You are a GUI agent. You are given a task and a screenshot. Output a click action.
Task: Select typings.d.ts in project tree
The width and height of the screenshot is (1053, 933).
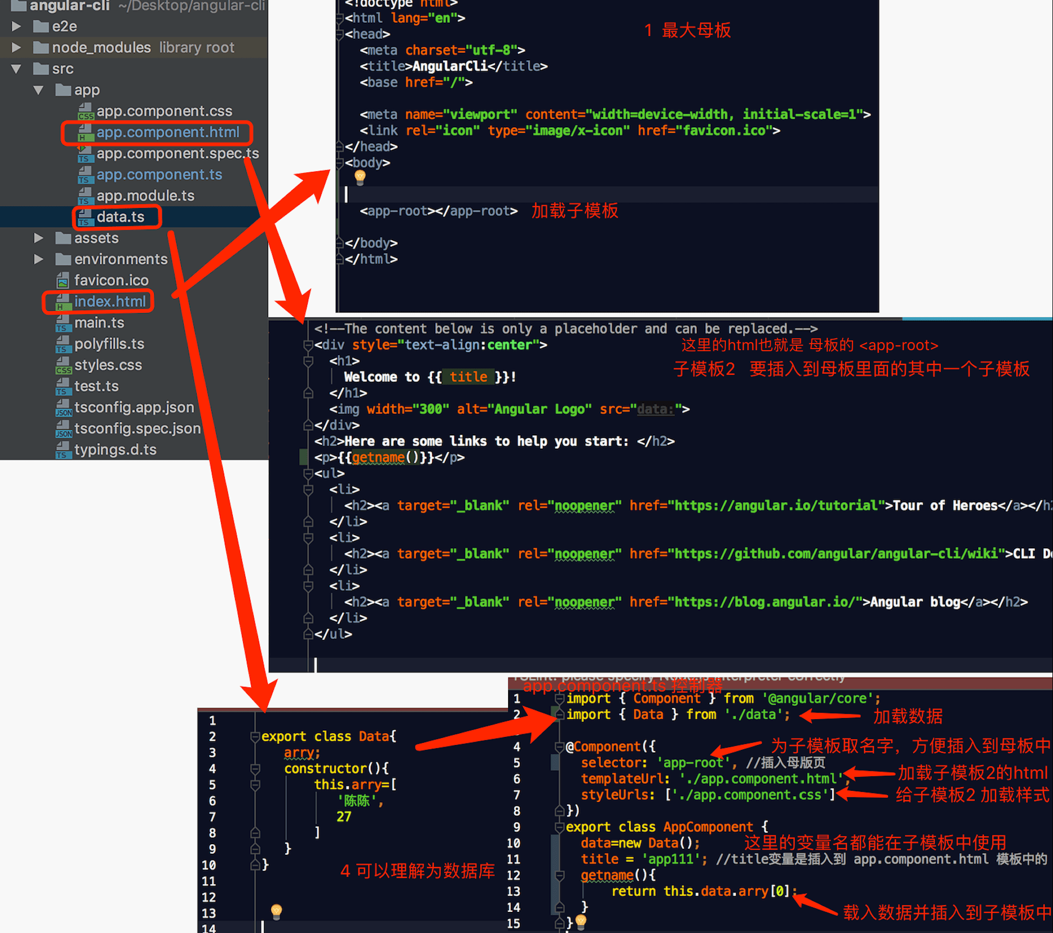tap(115, 450)
